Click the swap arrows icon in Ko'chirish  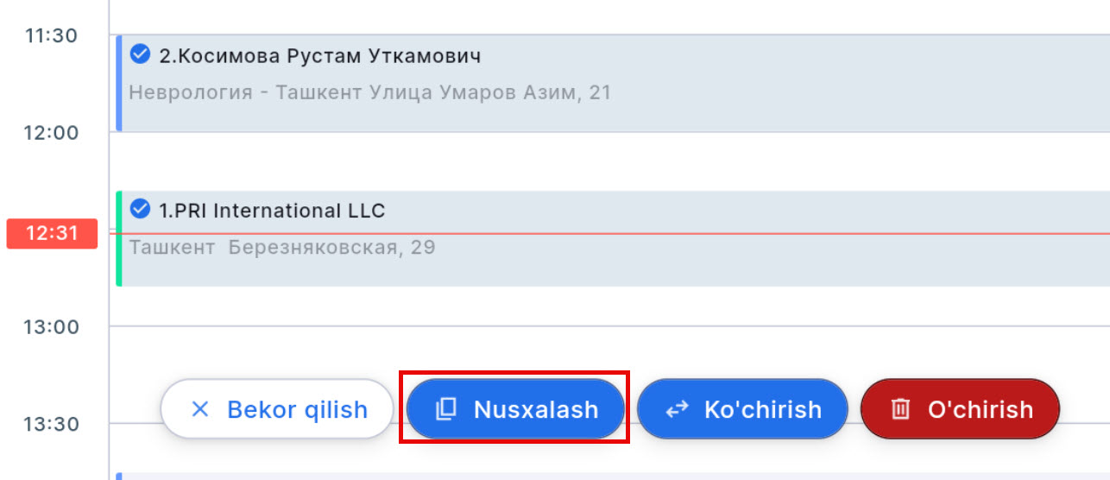coord(678,409)
